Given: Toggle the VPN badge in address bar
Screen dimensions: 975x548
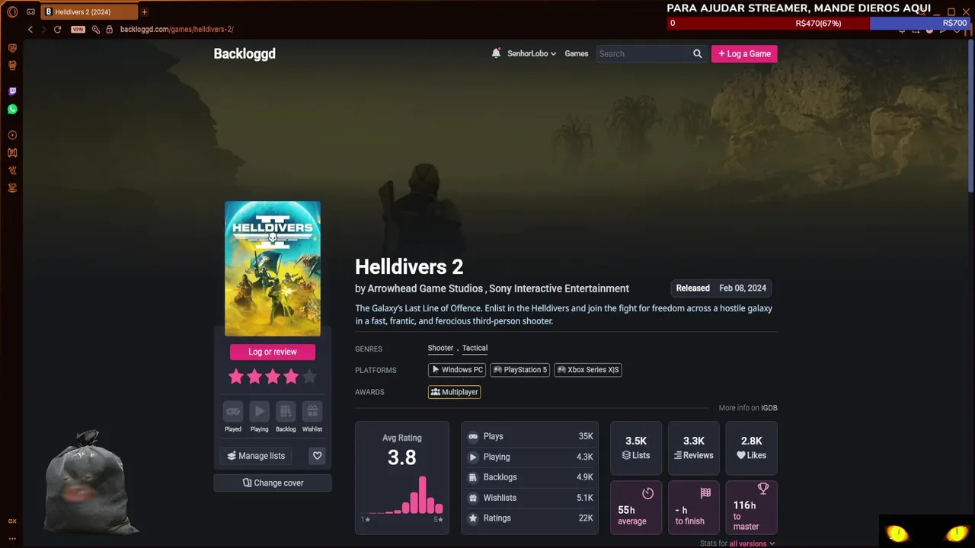Looking at the screenshot, I should click(x=78, y=30).
